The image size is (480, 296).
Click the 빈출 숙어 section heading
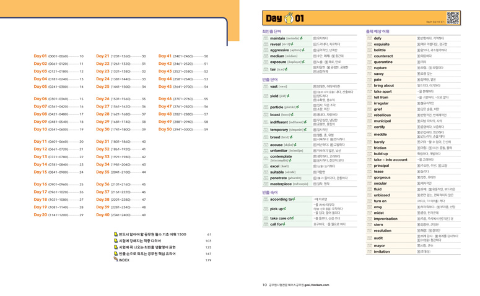click(269, 192)
